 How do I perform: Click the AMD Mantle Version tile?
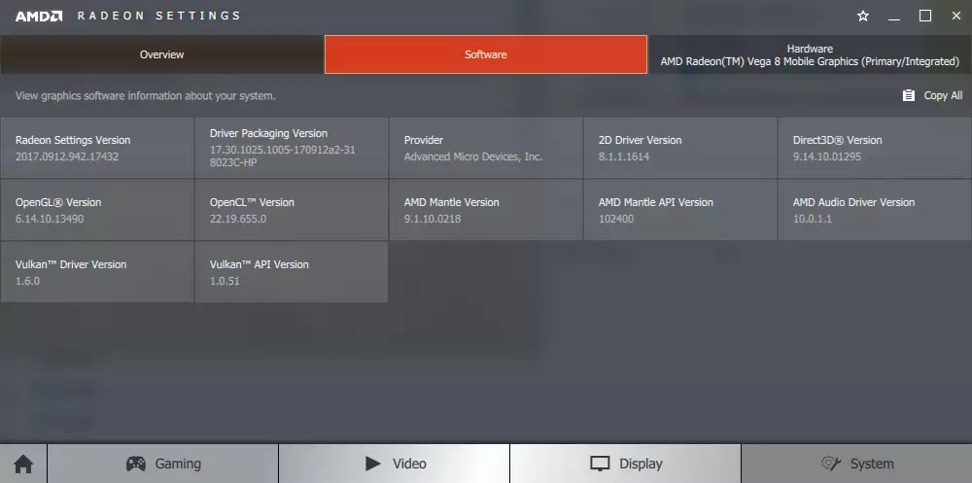pos(486,210)
